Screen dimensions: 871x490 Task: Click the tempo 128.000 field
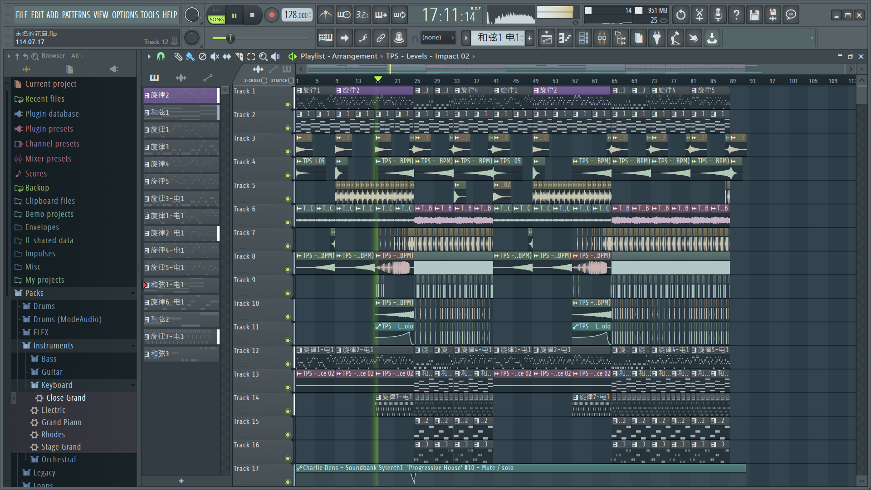tap(297, 15)
